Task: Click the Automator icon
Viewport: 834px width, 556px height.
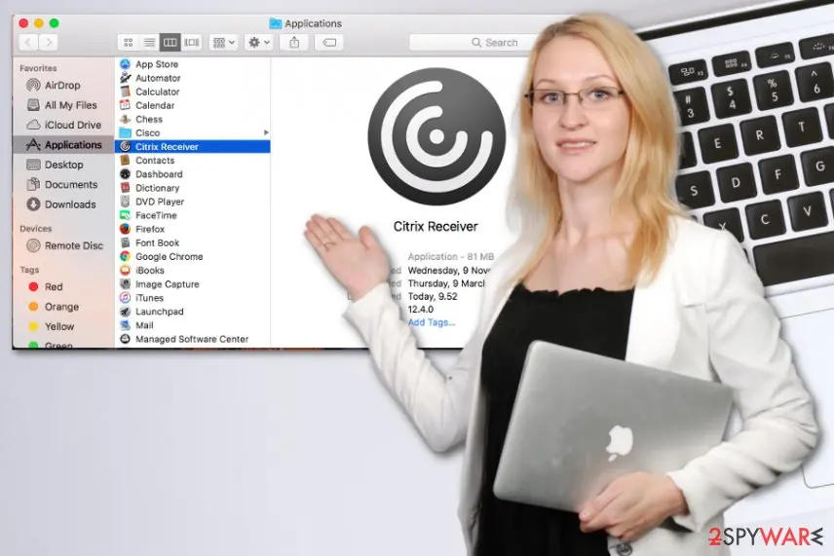Action: pyautogui.click(x=125, y=78)
